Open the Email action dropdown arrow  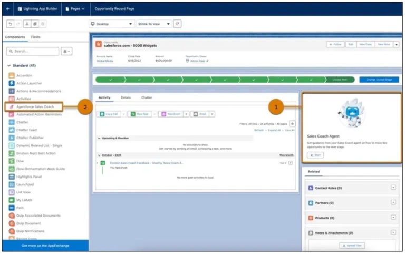coord(212,114)
